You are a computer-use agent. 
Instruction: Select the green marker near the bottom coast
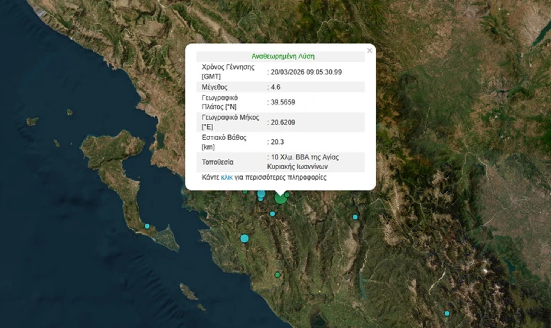pos(277,275)
